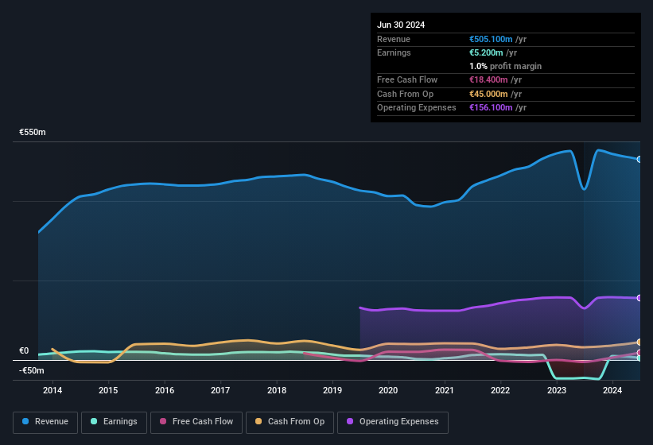Toggle the Cash From Op legend button
Image resolution: width=653 pixels, height=445 pixels.
[290, 422]
